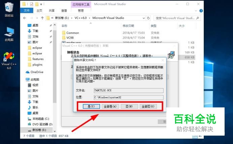Open the explorer help question mark icon
The width and height of the screenshot is (233, 144).
tap(201, 11)
